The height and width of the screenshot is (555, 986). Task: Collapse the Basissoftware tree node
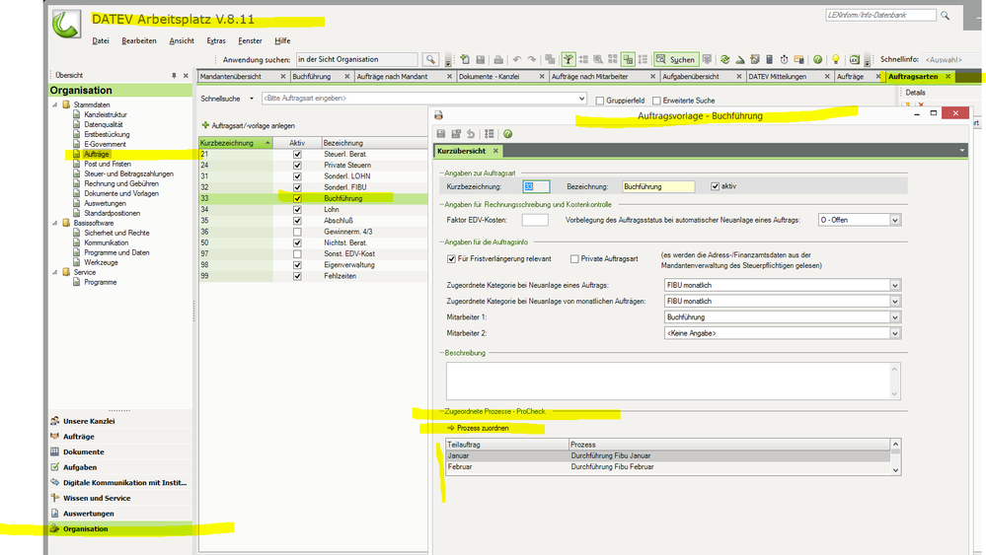click(54, 223)
